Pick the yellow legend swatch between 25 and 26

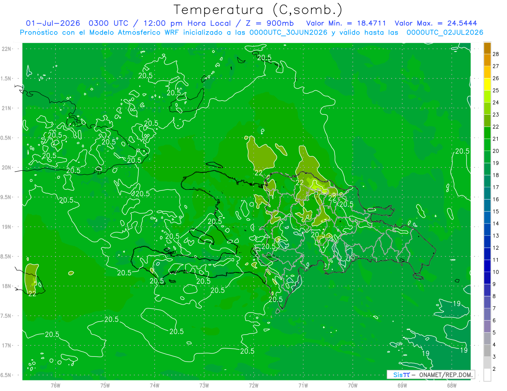[487, 84]
